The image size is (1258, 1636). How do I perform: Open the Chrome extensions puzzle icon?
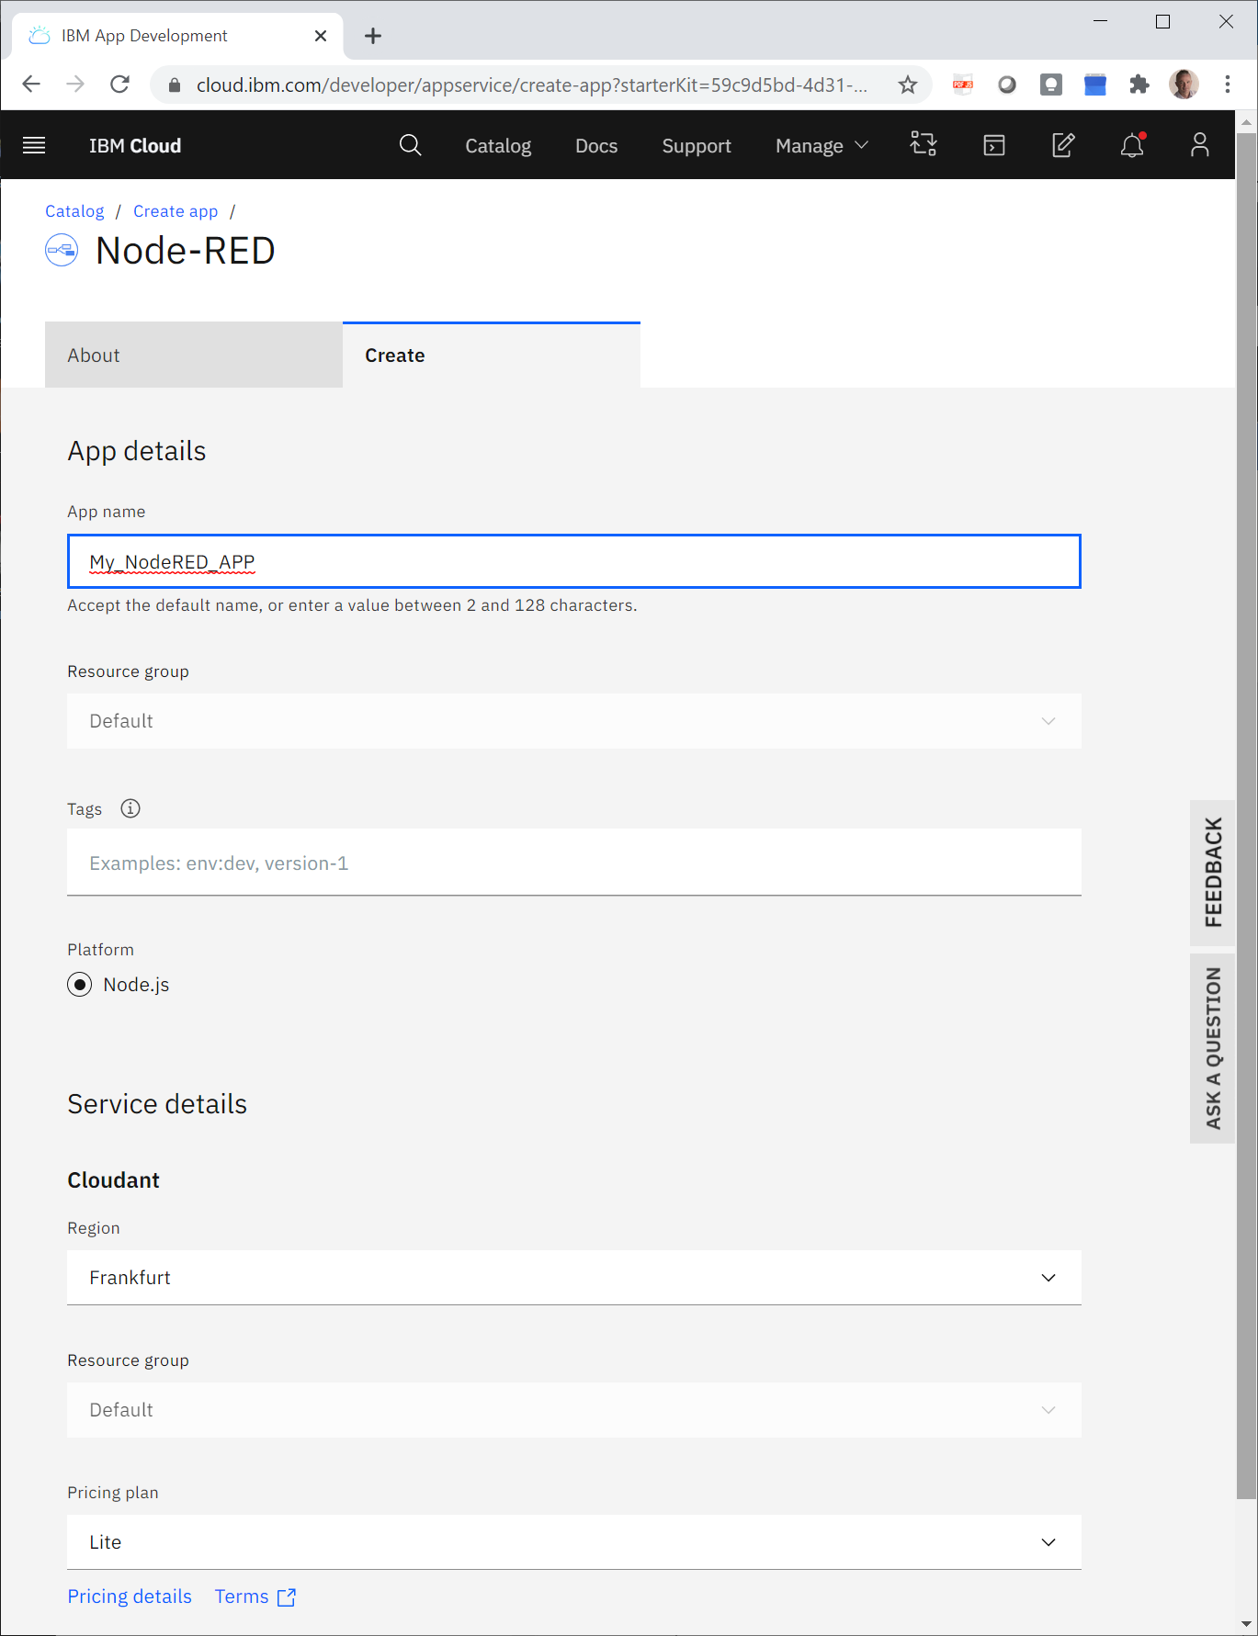[1139, 85]
